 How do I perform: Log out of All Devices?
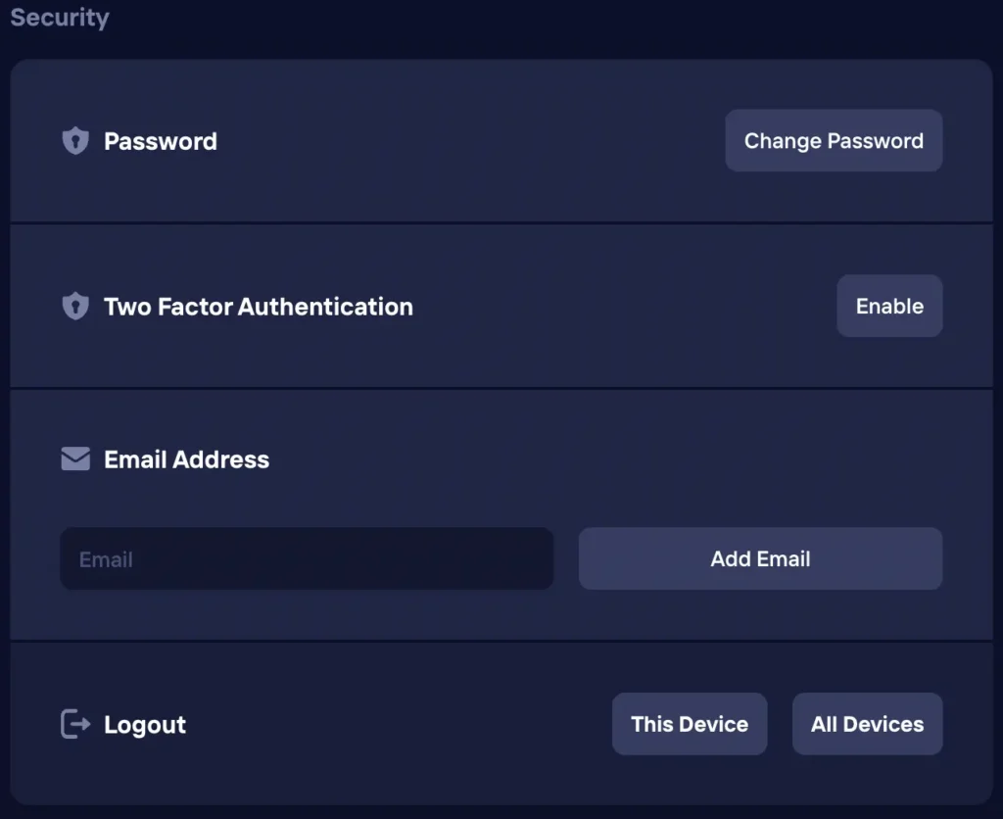coord(867,724)
